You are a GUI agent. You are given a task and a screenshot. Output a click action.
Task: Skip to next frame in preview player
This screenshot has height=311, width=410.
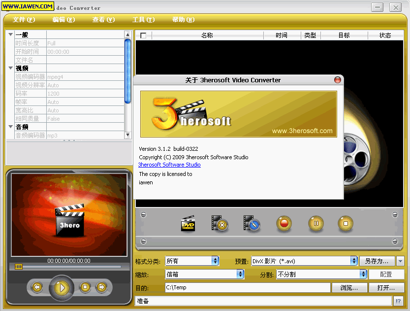click(101, 287)
